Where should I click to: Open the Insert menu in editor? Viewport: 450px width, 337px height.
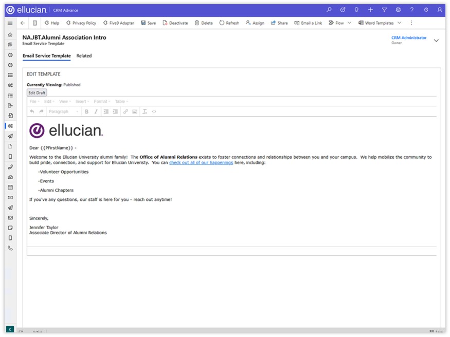tap(82, 101)
